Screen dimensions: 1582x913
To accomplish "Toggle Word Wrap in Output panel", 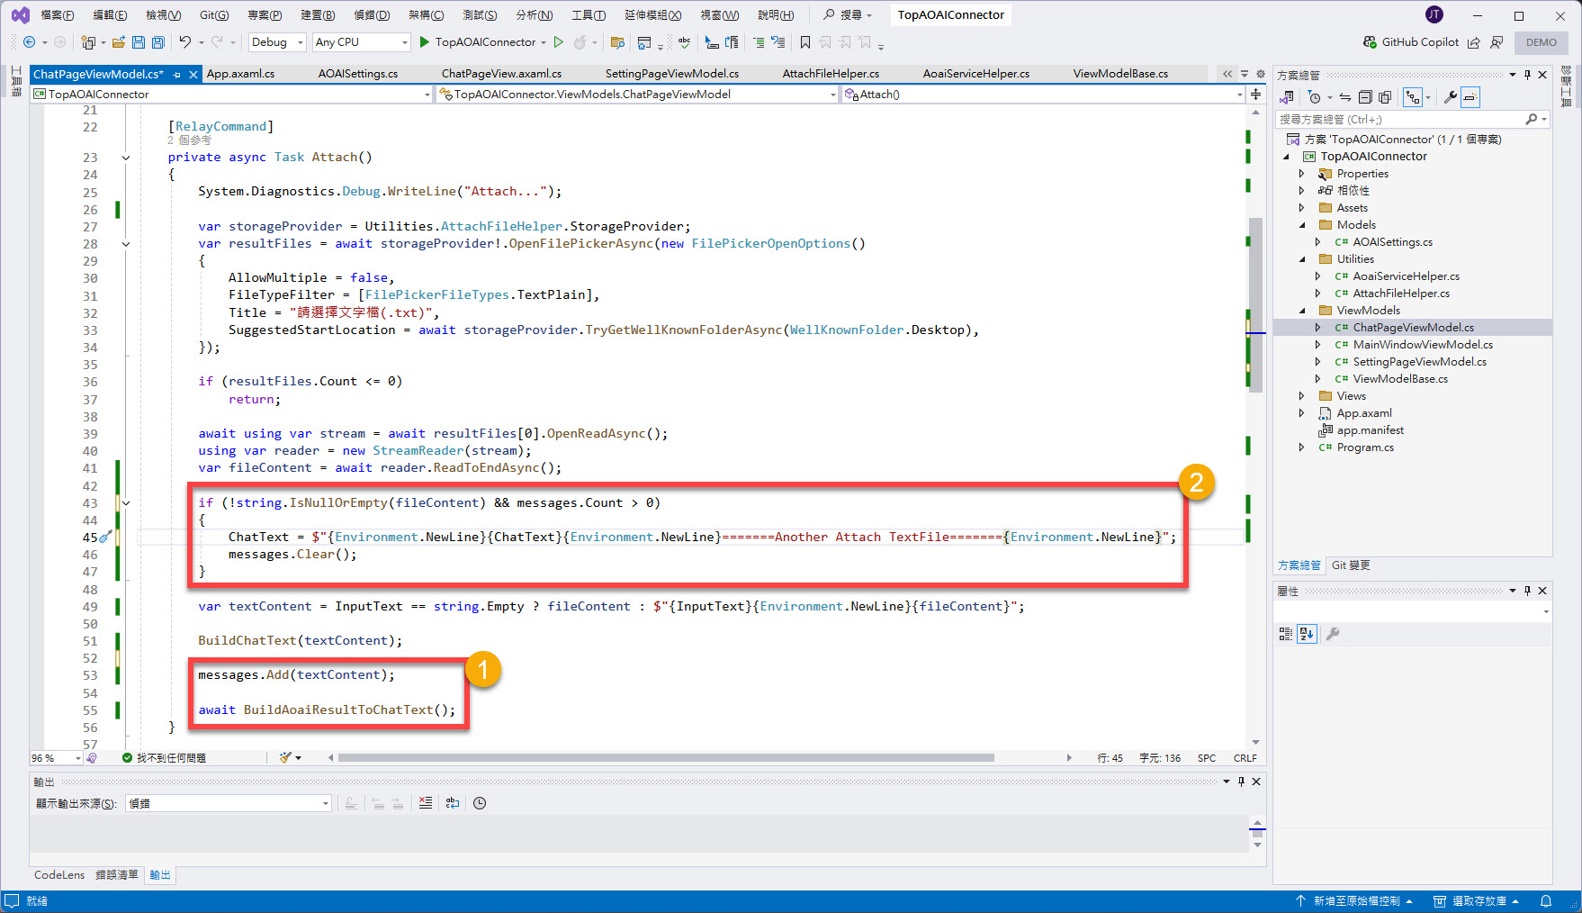I will pyautogui.click(x=453, y=803).
